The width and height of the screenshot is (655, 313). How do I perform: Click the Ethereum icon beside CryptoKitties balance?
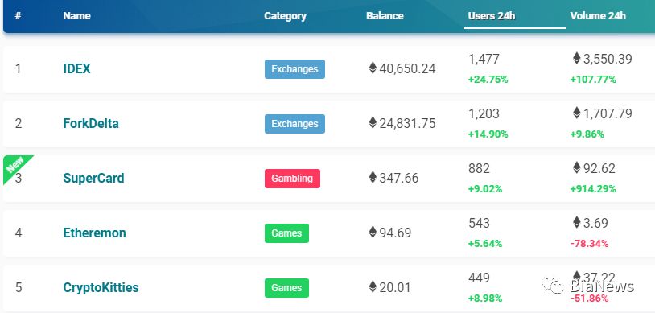[373, 286]
